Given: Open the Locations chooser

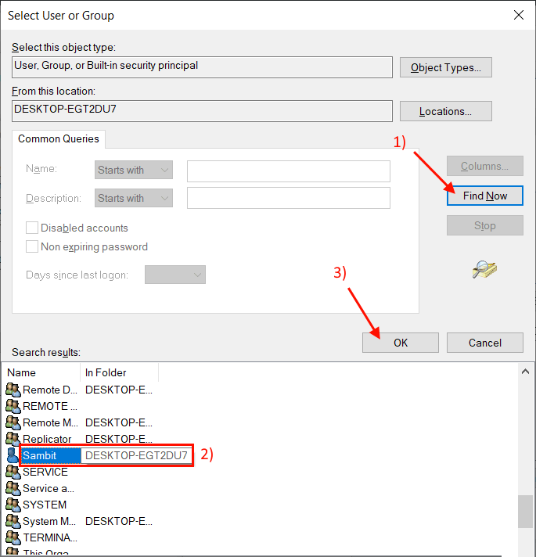Looking at the screenshot, I should 446,111.
